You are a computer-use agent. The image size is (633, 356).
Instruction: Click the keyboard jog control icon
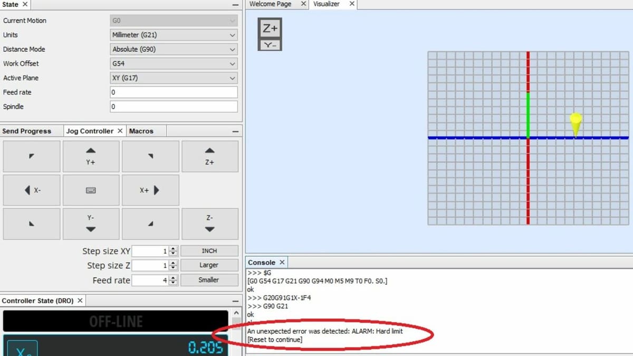click(x=91, y=190)
